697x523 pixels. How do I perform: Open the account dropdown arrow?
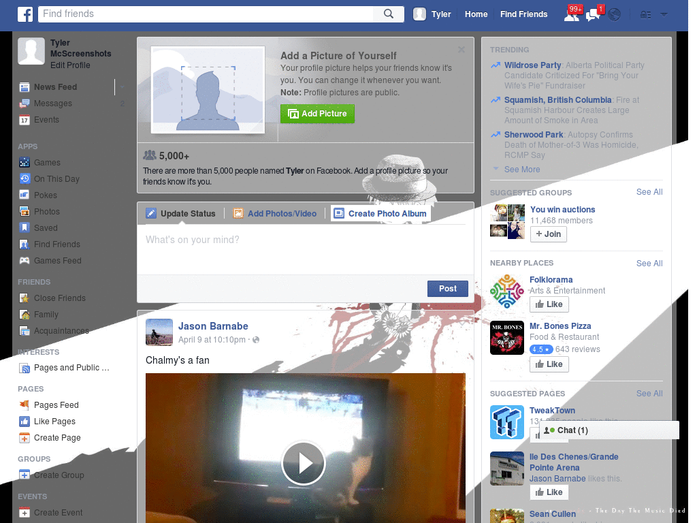click(x=664, y=14)
